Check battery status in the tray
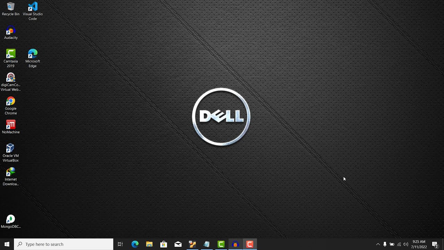The image size is (444, 250). [x=392, y=244]
